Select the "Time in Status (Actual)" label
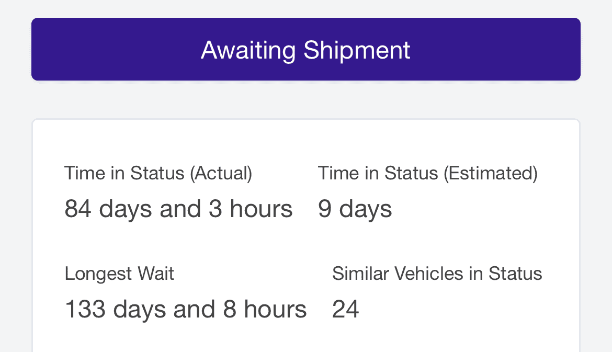The height and width of the screenshot is (352, 612). tap(158, 173)
